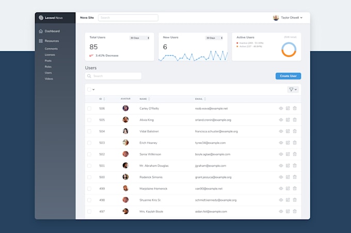Delete user 504 Vidal Balistreri via trash icon
Viewport: 351px width, 233px height.
pos(295,131)
